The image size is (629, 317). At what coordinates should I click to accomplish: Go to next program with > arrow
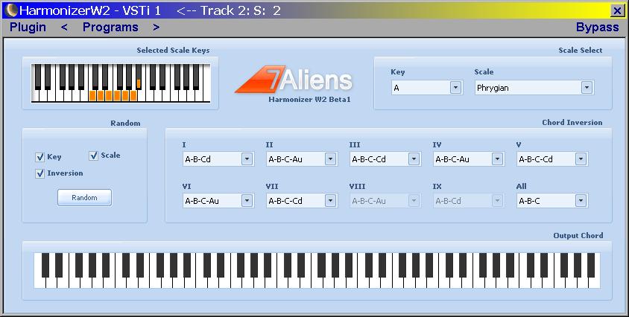pyautogui.click(x=156, y=28)
